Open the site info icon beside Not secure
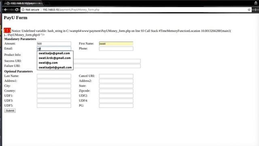The width and height of the screenshot is (259, 146). click(23, 10)
